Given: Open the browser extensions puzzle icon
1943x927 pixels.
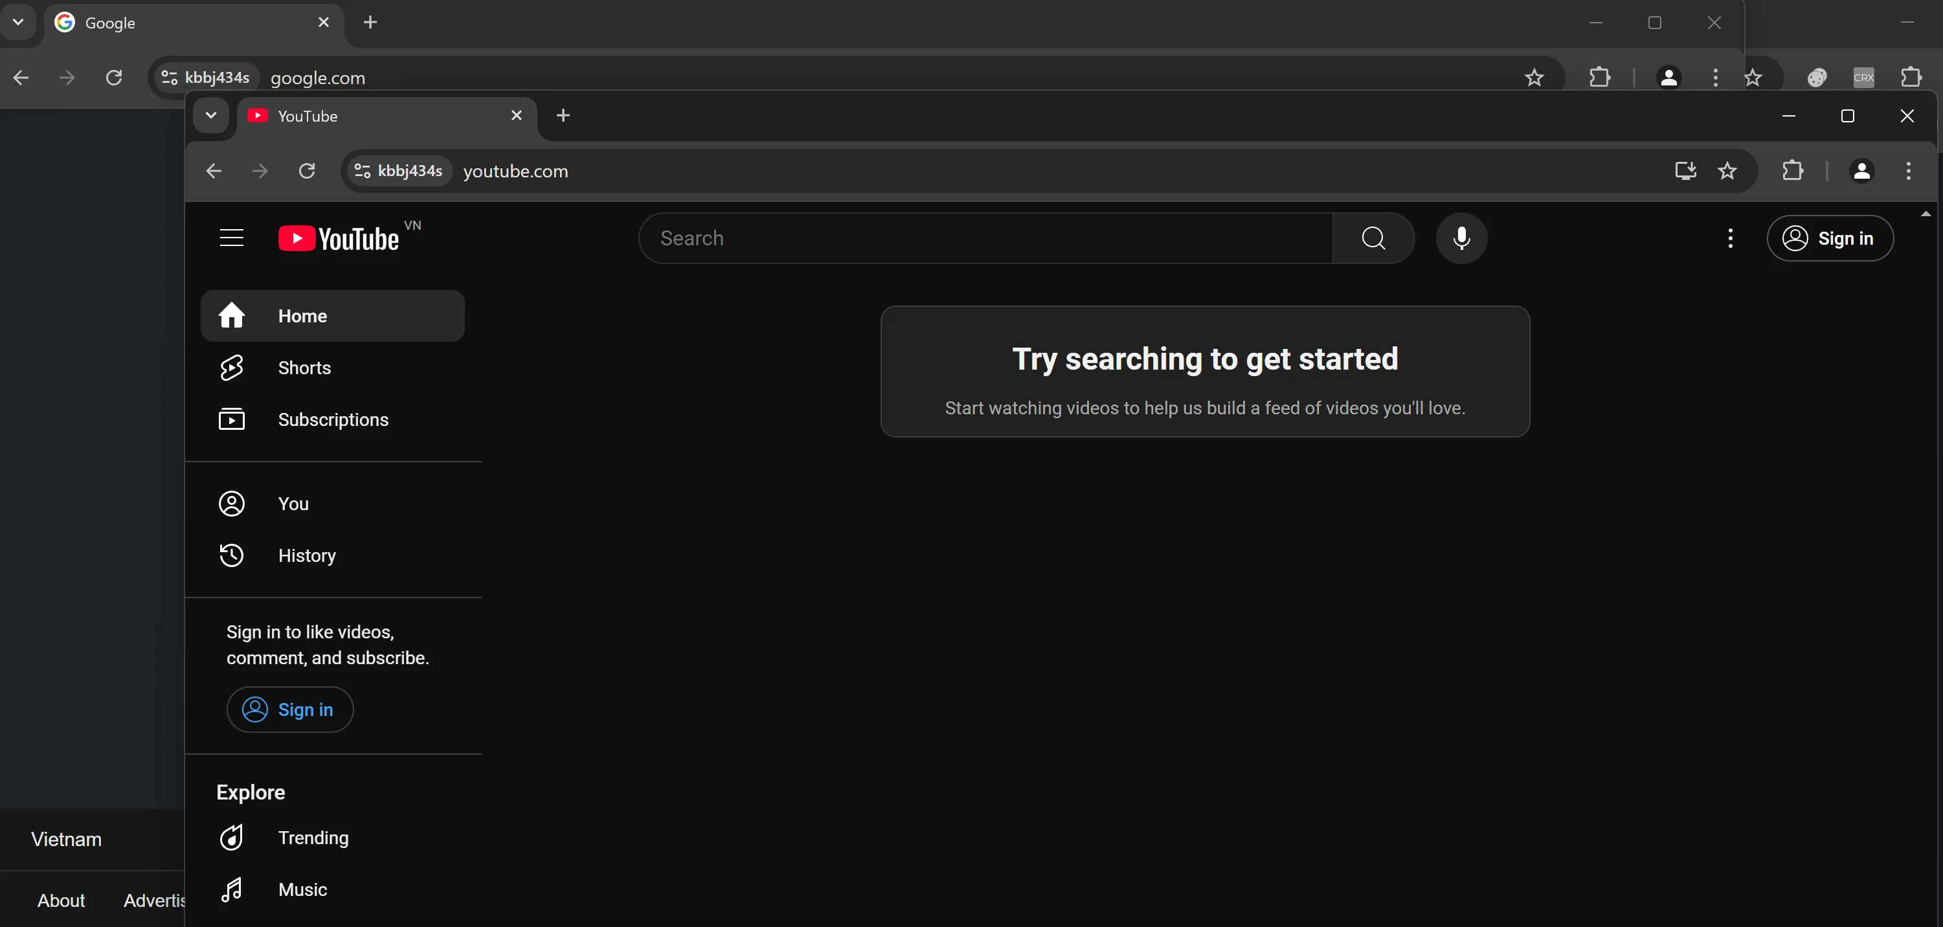Looking at the screenshot, I should pos(1793,170).
